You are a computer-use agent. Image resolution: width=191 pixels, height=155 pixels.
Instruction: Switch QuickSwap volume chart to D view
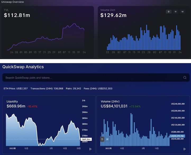click(102, 139)
